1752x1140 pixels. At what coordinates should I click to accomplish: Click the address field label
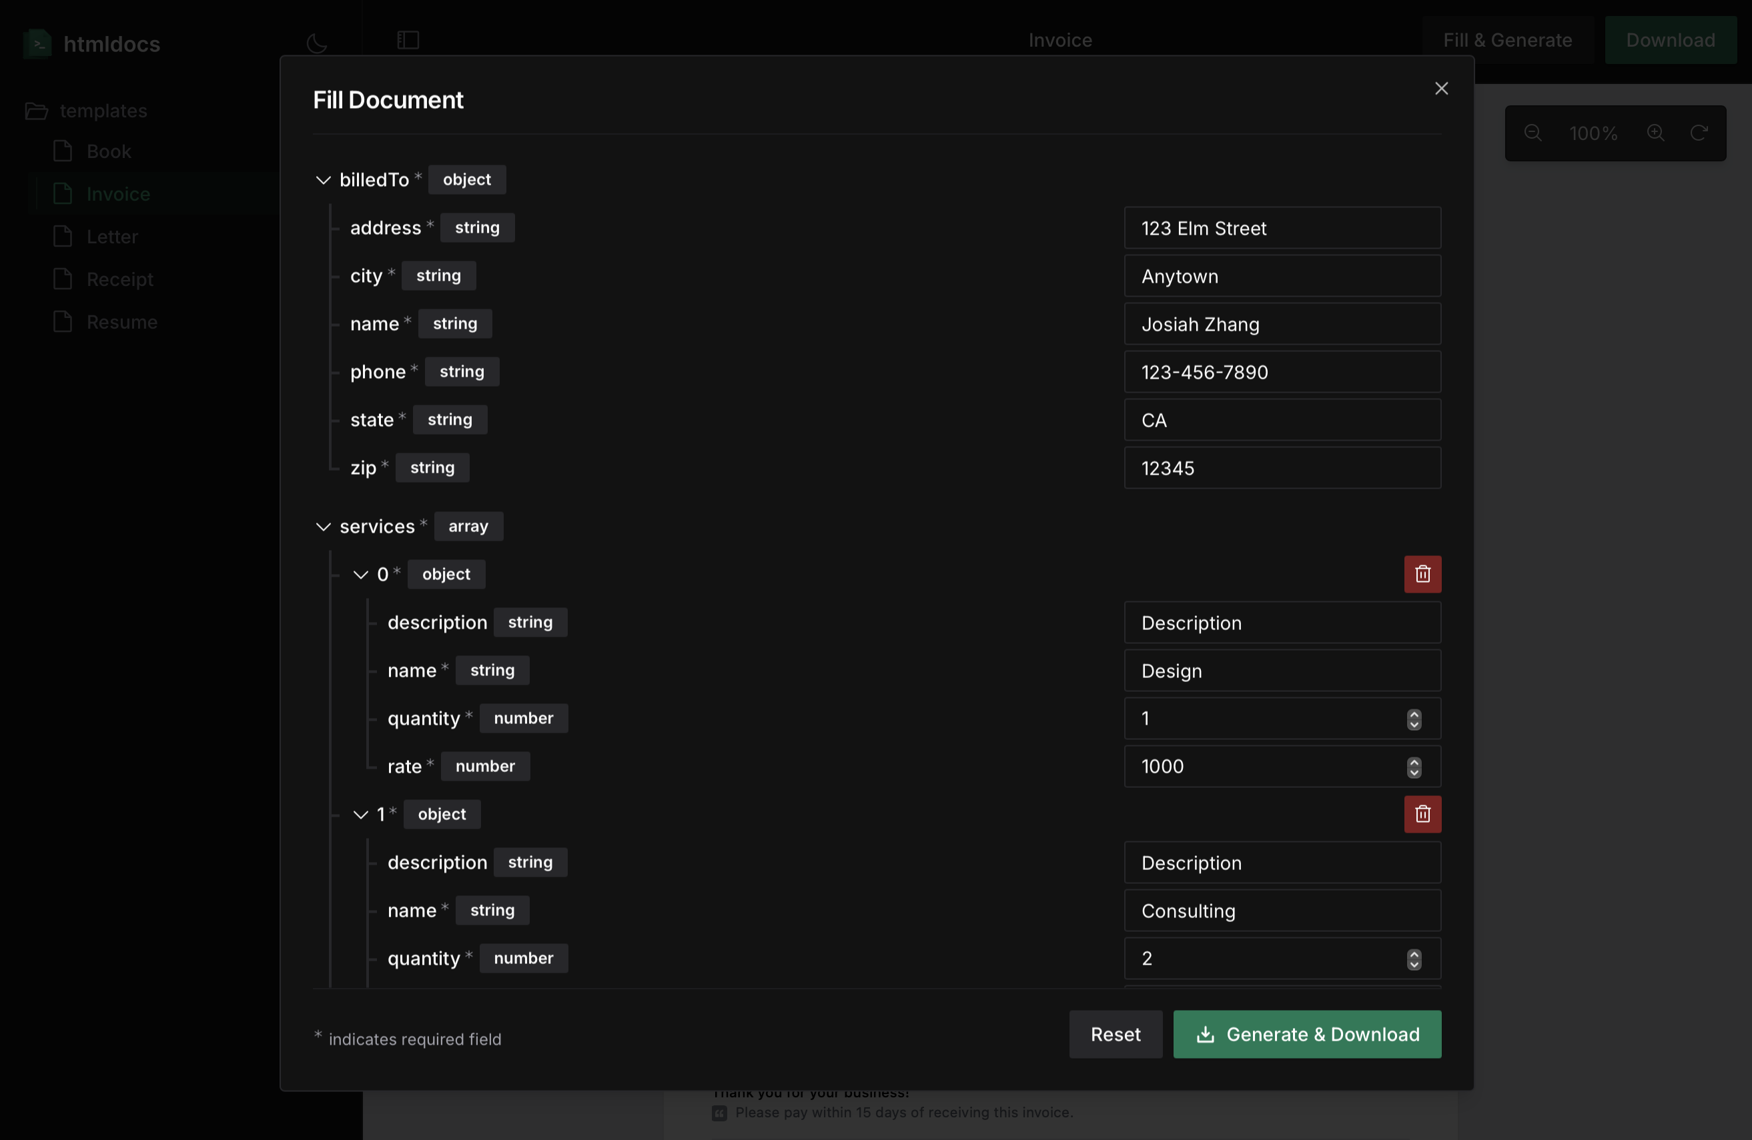[x=386, y=228]
